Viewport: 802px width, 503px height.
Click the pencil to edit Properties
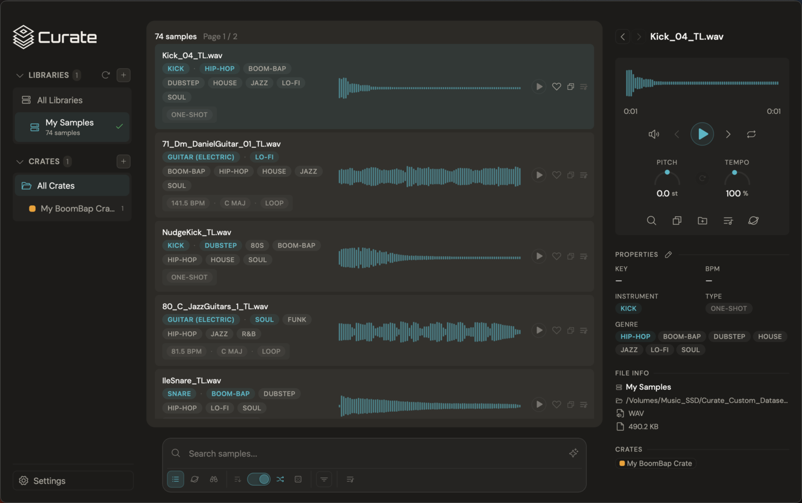click(x=668, y=254)
